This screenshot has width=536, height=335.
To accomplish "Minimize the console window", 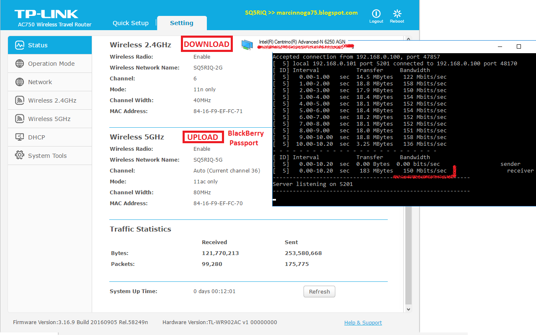I will pos(499,46).
